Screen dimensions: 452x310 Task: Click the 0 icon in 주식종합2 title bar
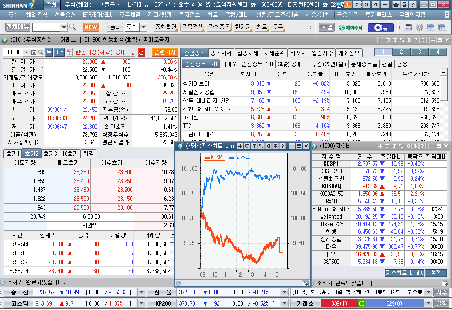409,40
